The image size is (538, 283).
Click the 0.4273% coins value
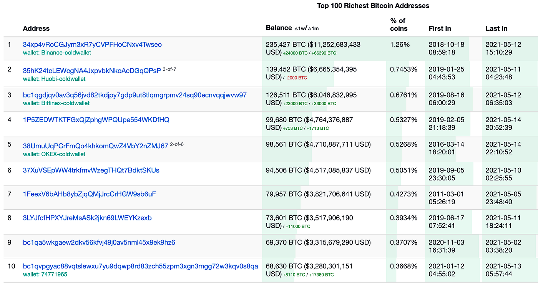tap(403, 194)
